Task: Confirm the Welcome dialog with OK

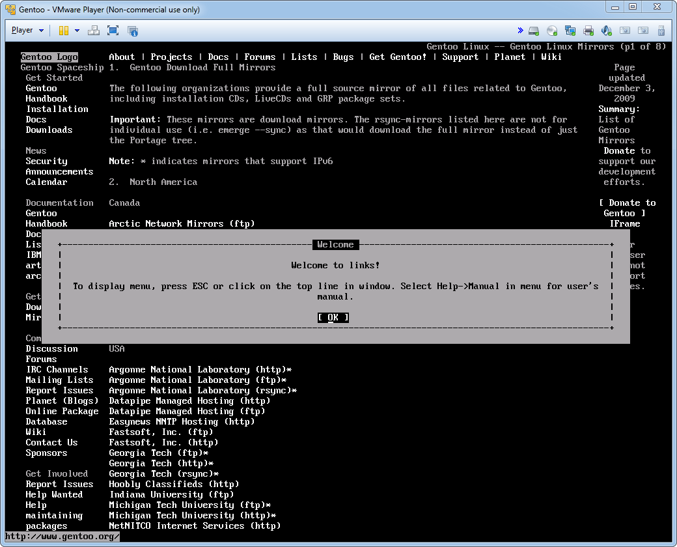Action: (x=333, y=318)
